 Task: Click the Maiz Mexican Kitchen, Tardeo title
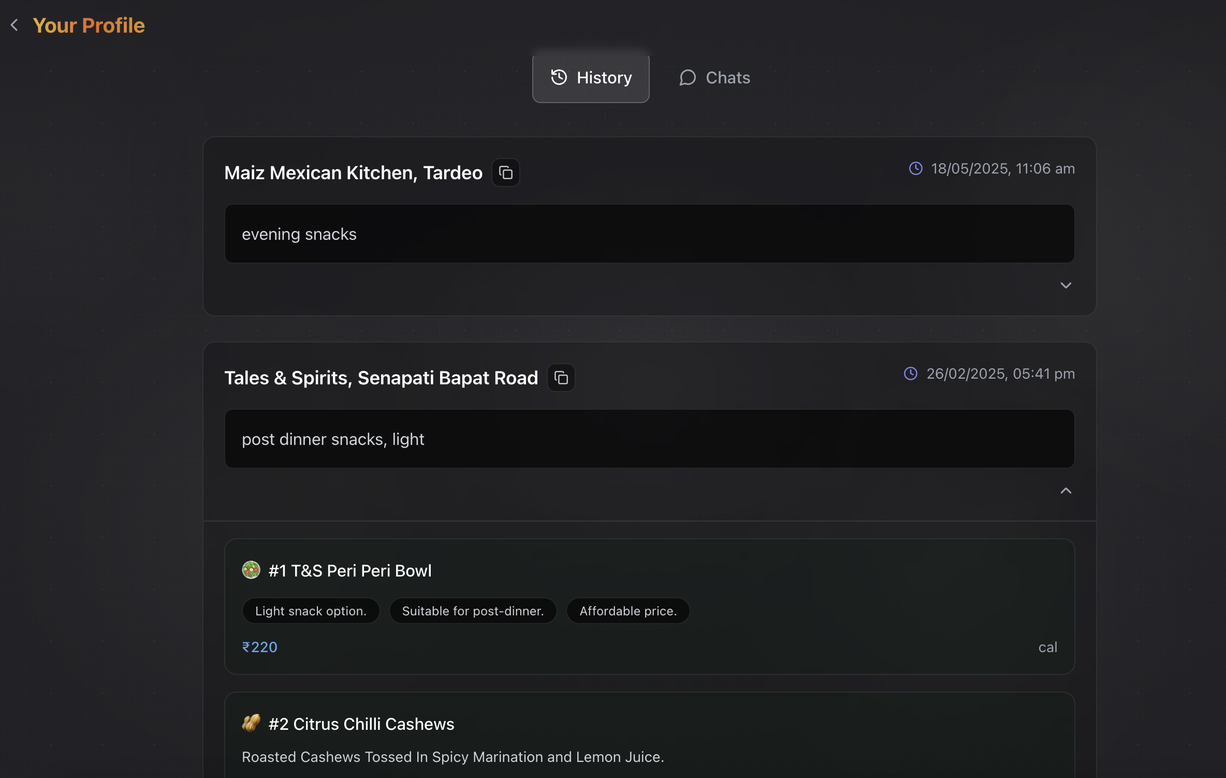[x=353, y=173]
